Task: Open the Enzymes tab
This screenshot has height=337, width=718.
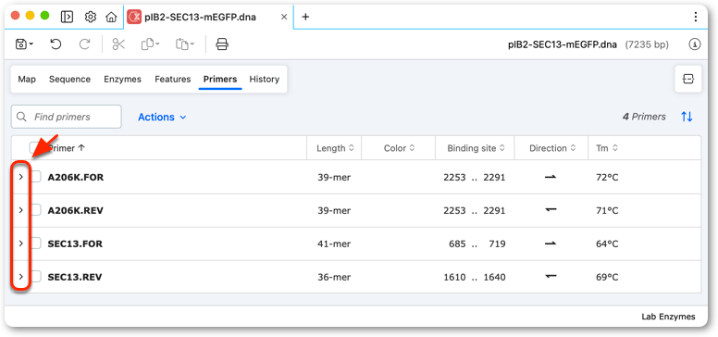Action: (122, 80)
